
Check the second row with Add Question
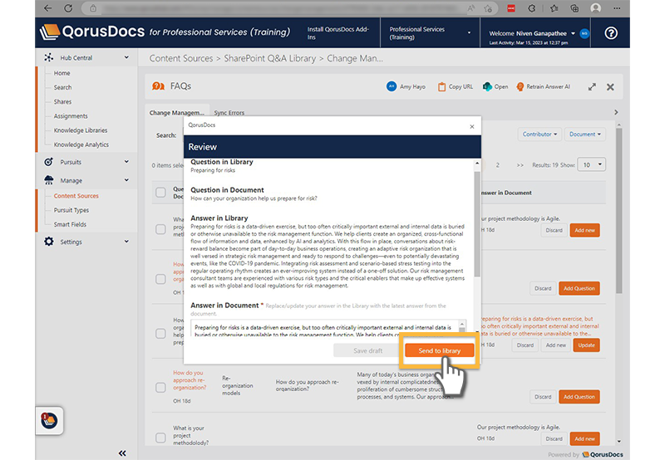coord(160,279)
